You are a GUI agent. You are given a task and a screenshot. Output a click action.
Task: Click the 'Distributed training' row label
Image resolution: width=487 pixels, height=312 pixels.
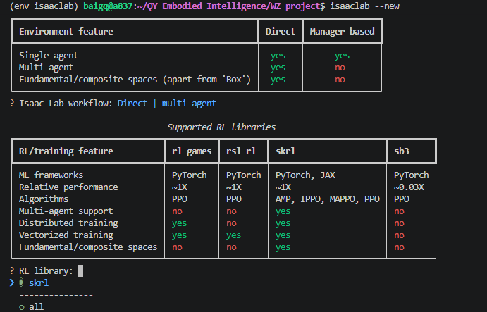click(x=68, y=223)
